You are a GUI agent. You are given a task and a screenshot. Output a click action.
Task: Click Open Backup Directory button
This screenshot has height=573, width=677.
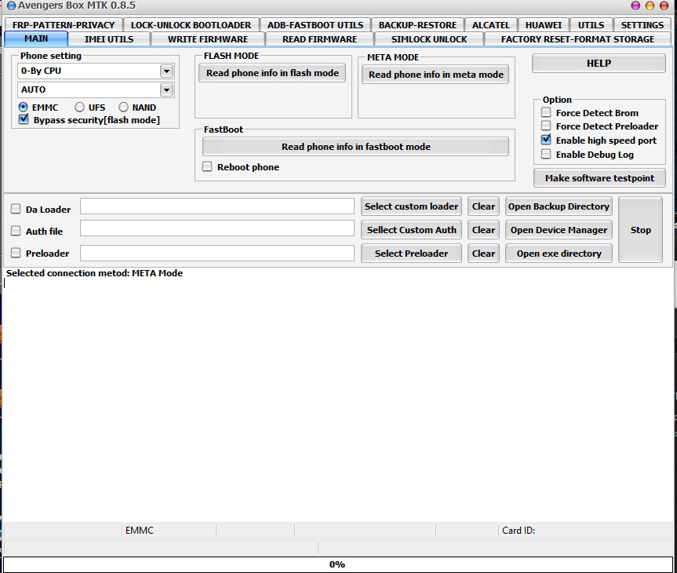[x=559, y=206]
